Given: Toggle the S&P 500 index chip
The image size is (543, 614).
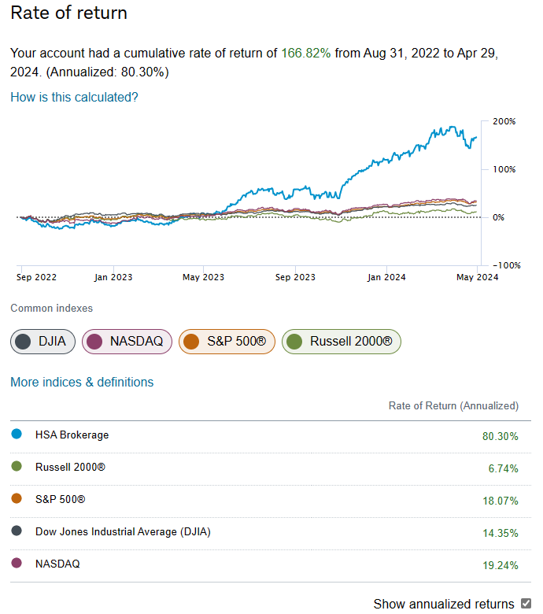Looking at the screenshot, I should click(x=227, y=342).
